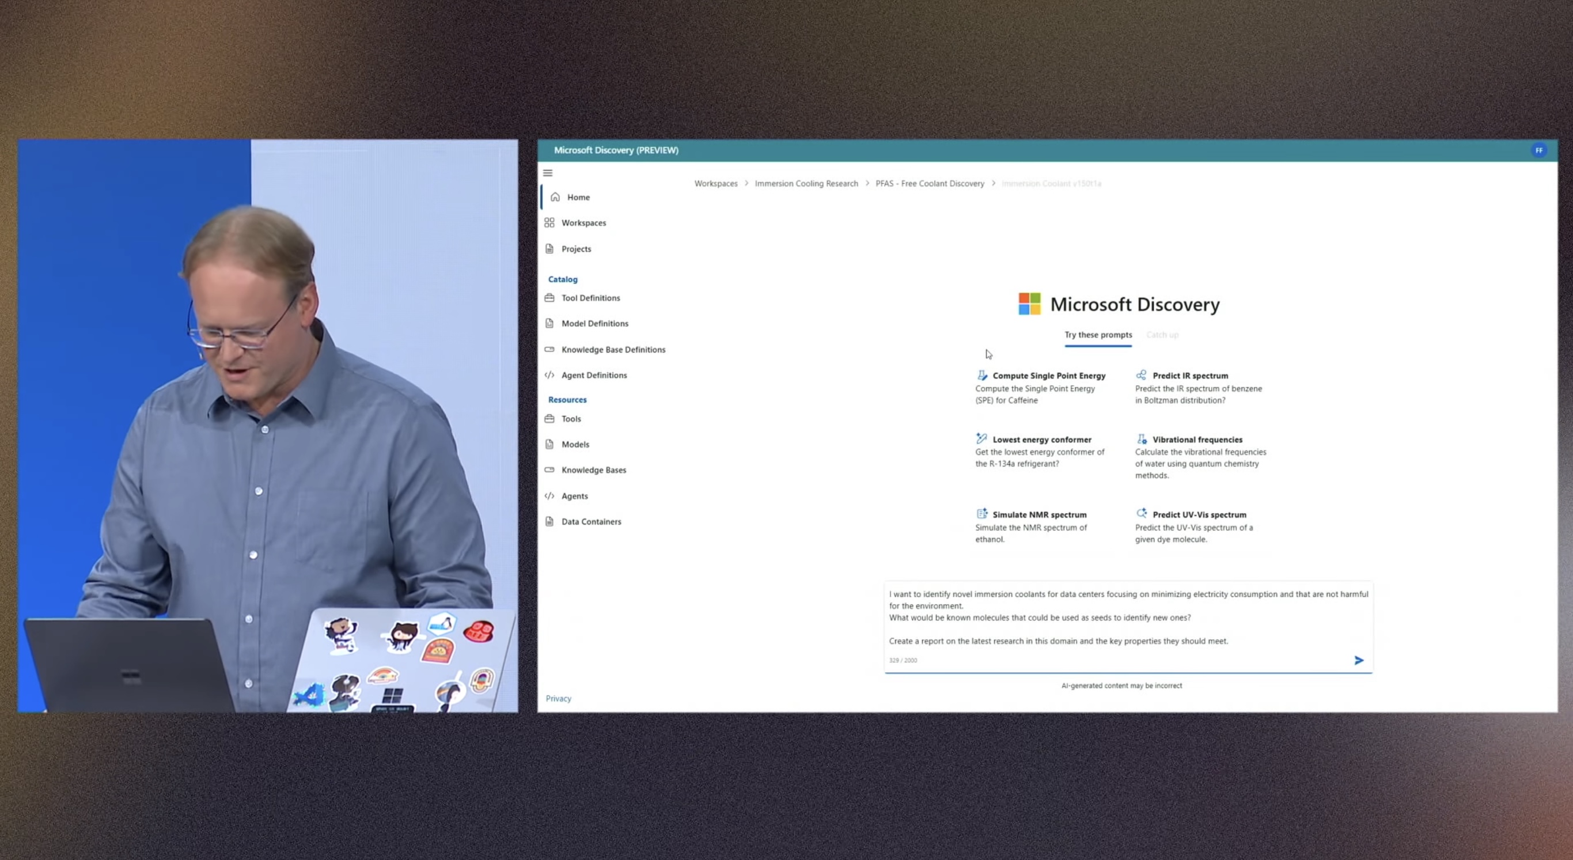Click the Catalog section heading
Image resolution: width=1573 pixels, height=860 pixels.
562,279
